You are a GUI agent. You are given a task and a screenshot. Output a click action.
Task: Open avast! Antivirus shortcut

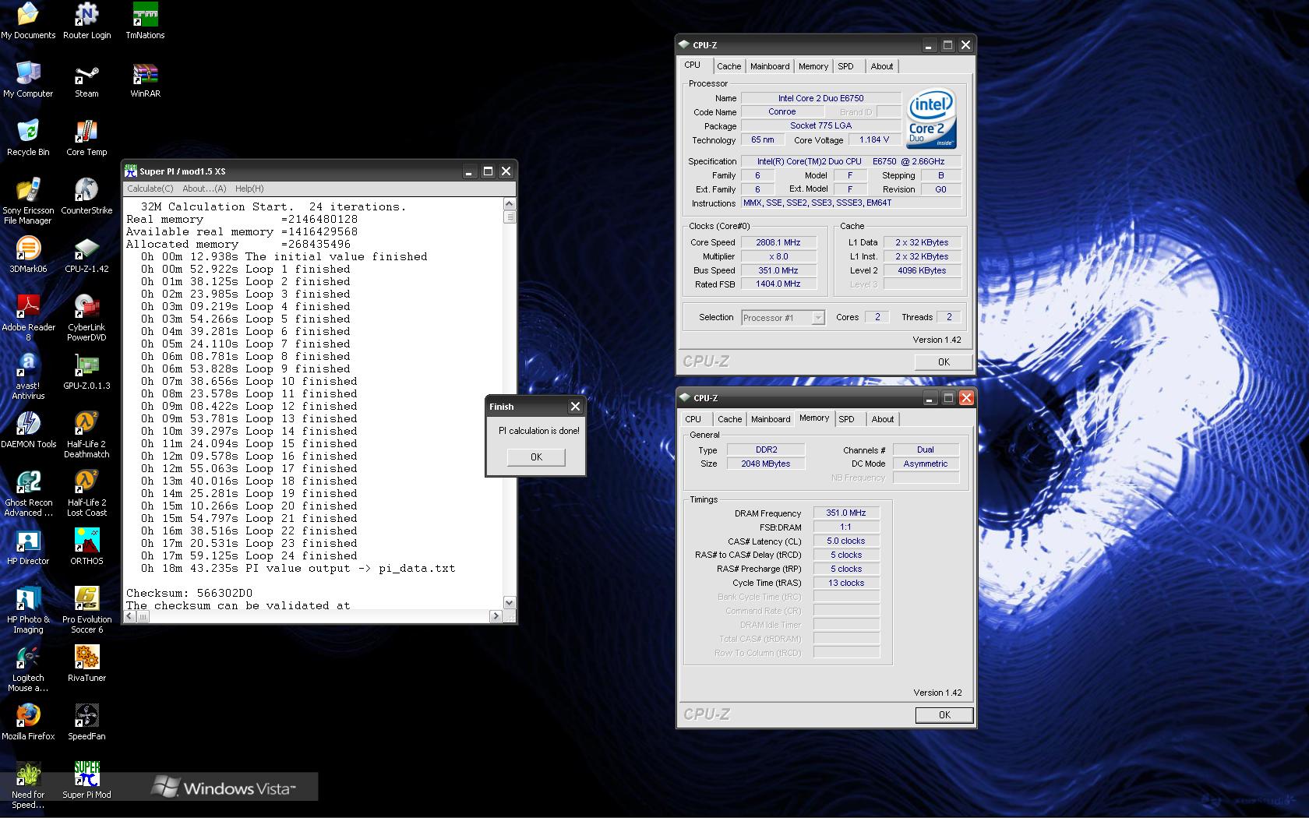tap(28, 376)
